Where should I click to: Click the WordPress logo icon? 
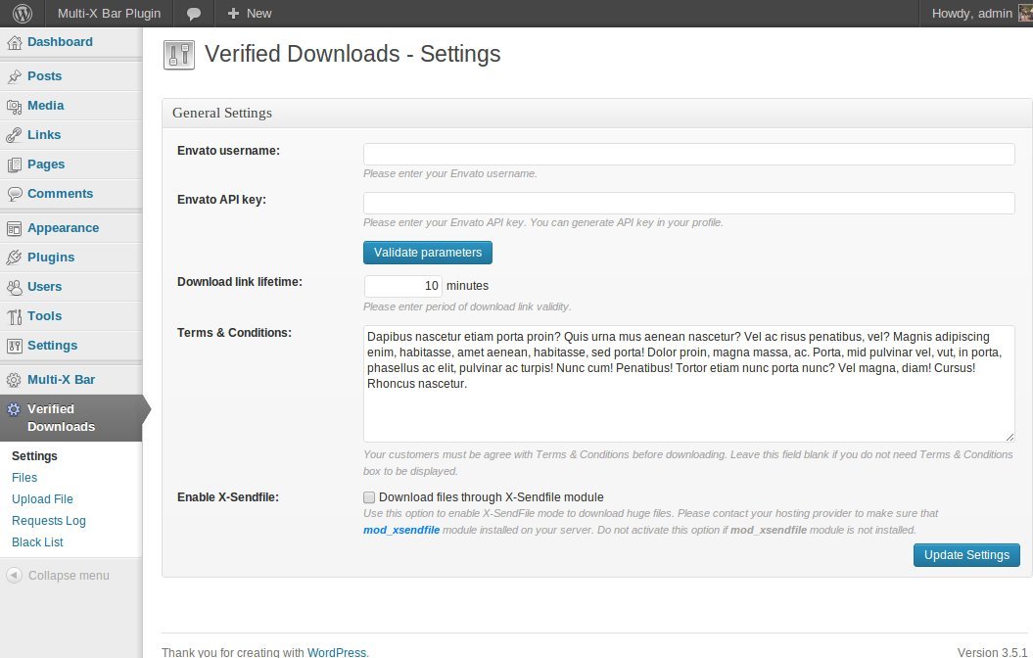[x=23, y=14]
